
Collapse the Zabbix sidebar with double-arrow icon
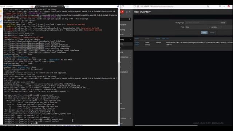click(127, 12)
